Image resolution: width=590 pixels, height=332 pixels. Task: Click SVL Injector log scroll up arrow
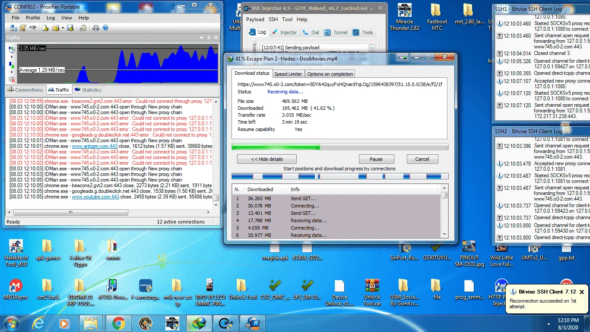[372, 47]
